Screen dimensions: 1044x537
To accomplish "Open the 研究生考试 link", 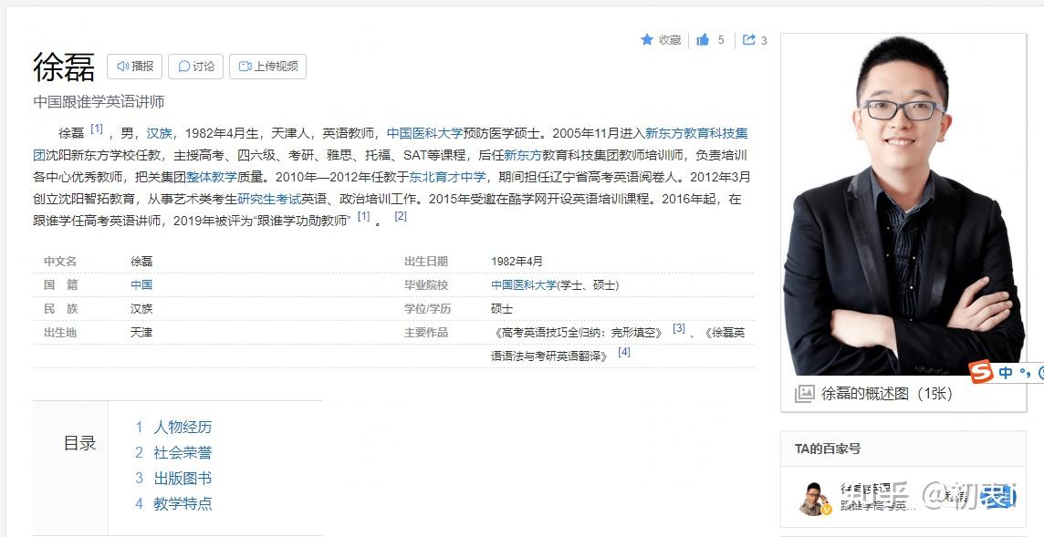I will tap(269, 199).
